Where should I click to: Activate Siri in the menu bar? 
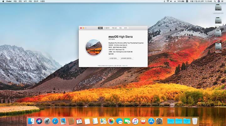219,1
